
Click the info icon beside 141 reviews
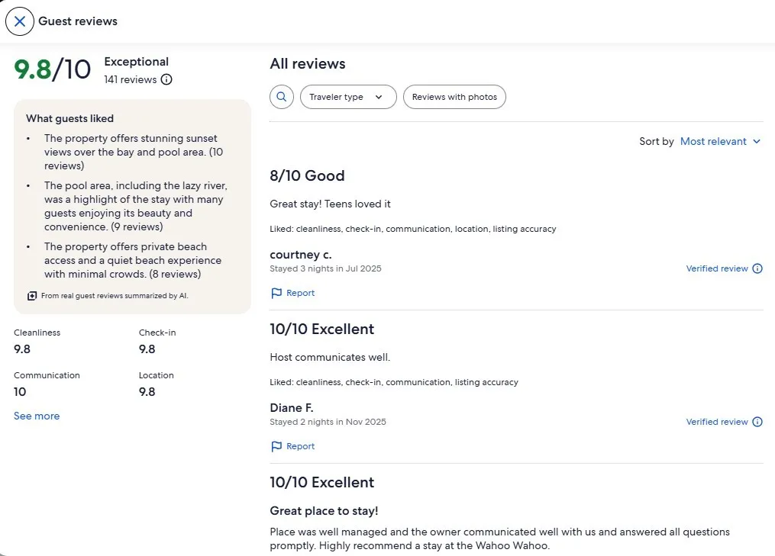click(166, 79)
